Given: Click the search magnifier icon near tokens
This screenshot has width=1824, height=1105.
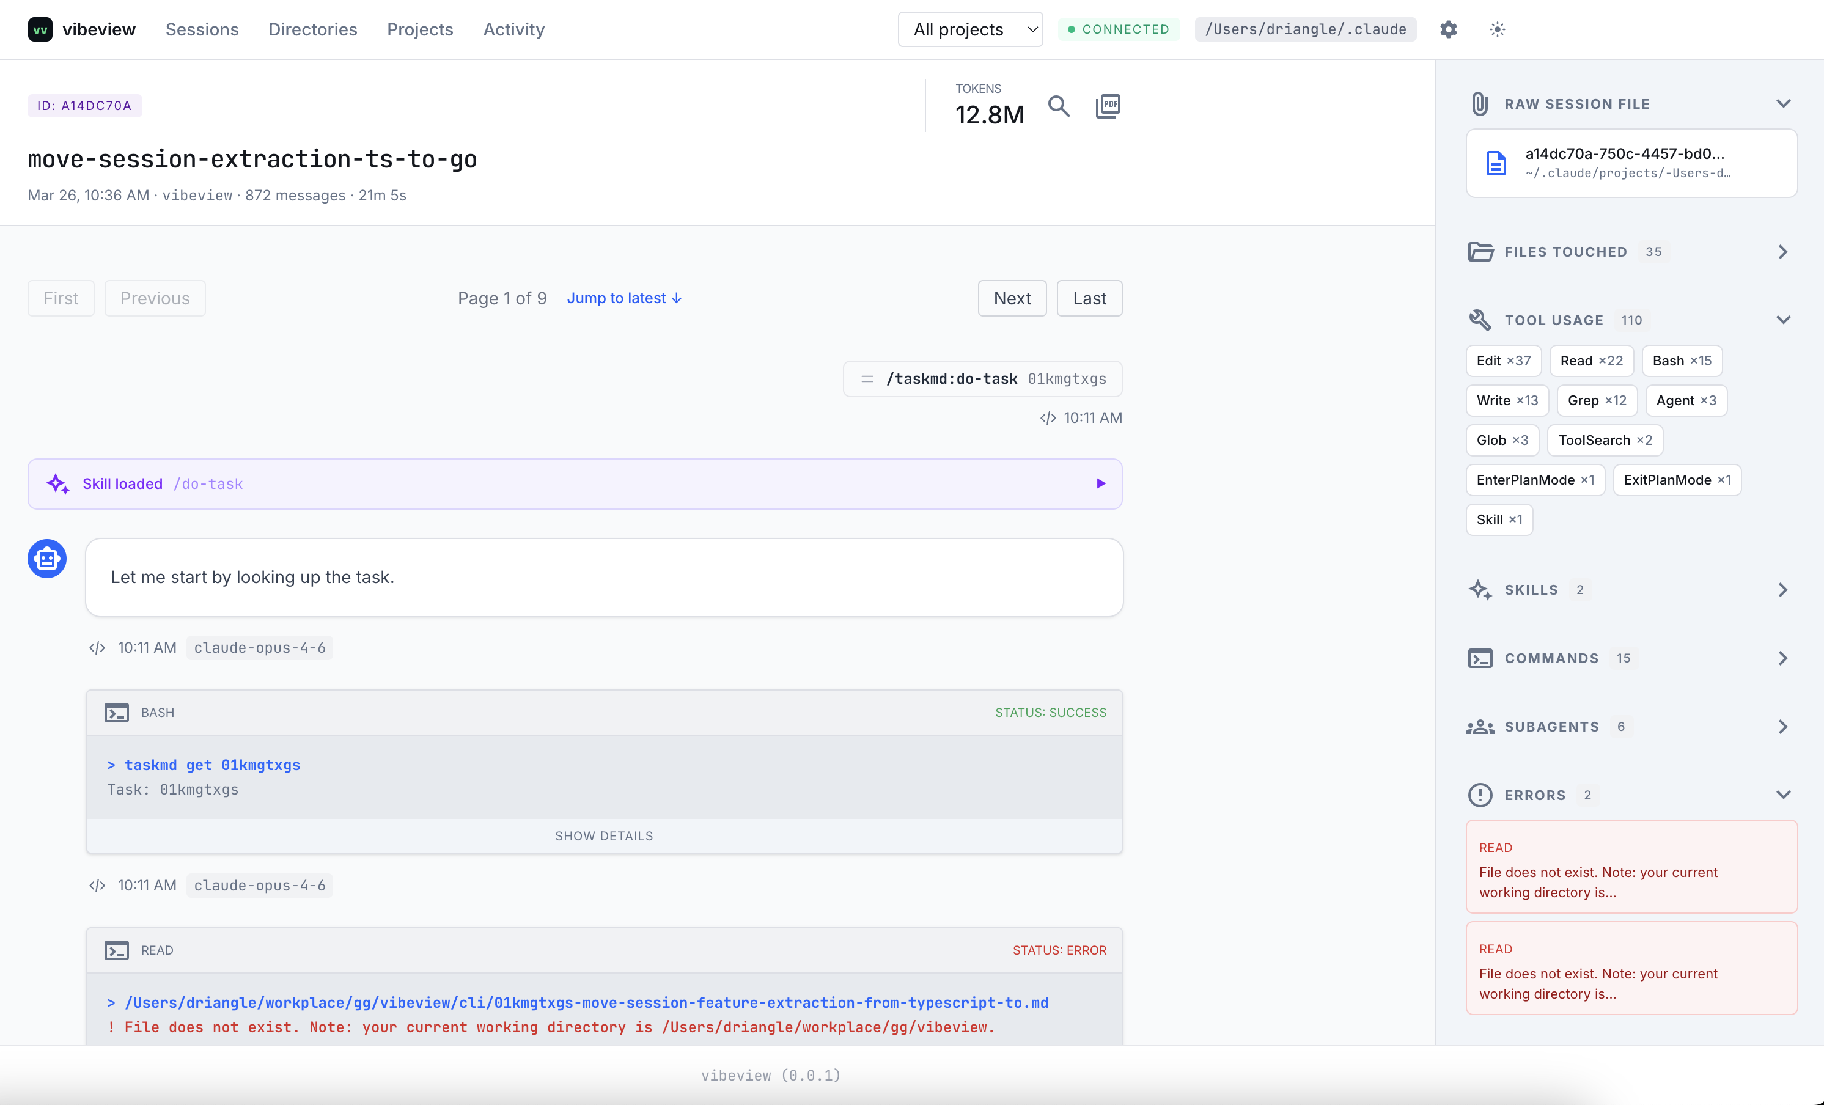Looking at the screenshot, I should click(1059, 106).
